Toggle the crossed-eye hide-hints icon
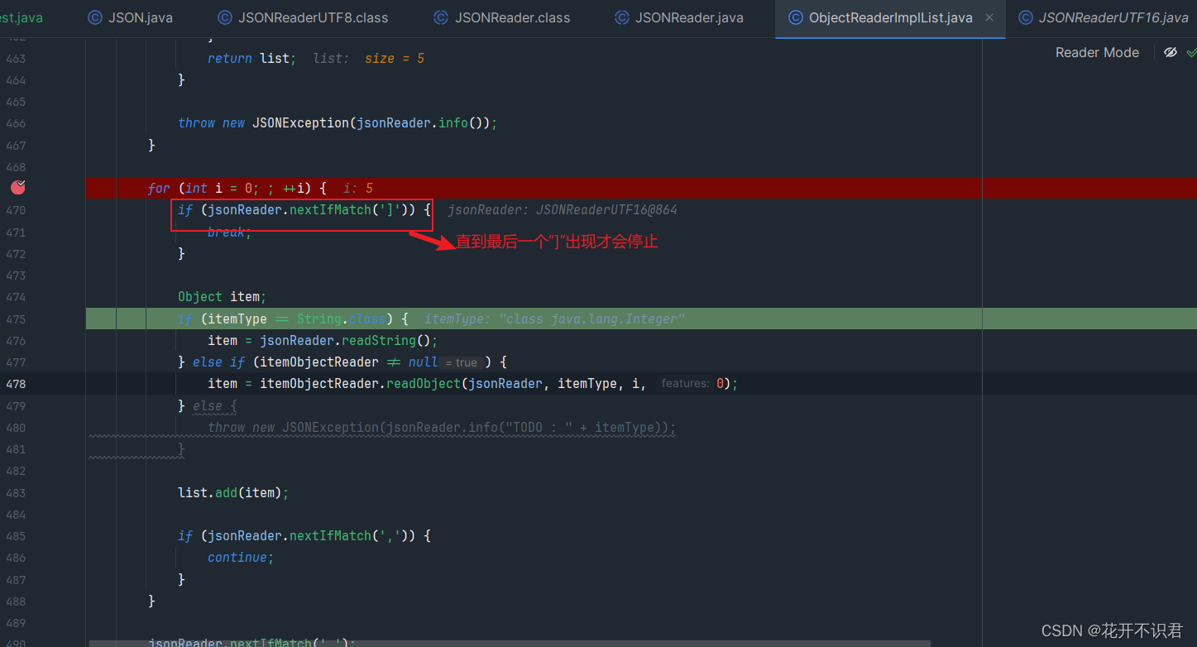1197x647 pixels. pyautogui.click(x=1171, y=51)
